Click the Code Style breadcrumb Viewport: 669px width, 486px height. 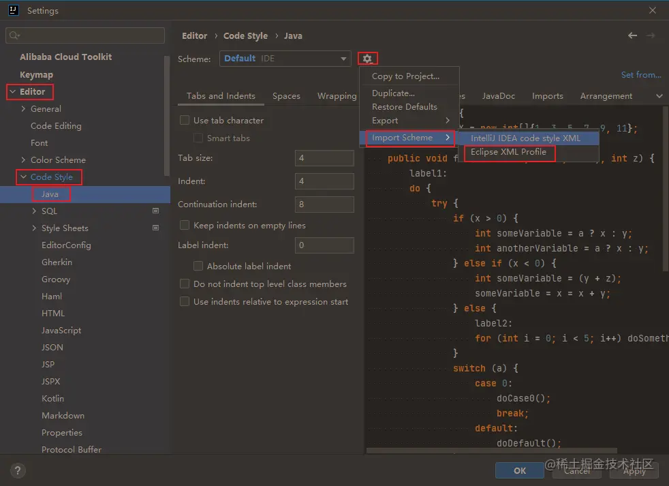tap(245, 36)
